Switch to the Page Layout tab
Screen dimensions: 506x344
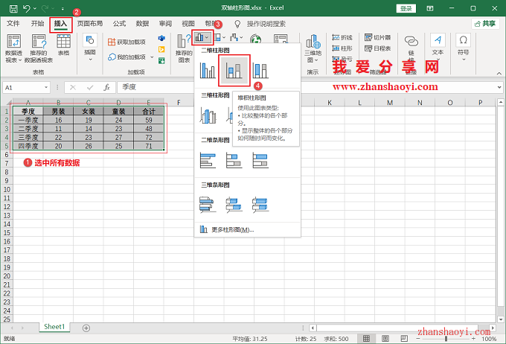click(90, 24)
